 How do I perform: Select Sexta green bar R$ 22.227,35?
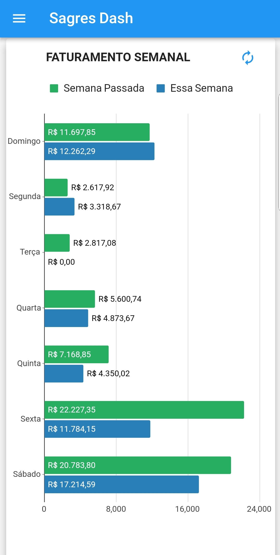(x=144, y=410)
